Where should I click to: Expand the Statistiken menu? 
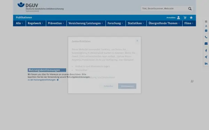(x=136, y=23)
